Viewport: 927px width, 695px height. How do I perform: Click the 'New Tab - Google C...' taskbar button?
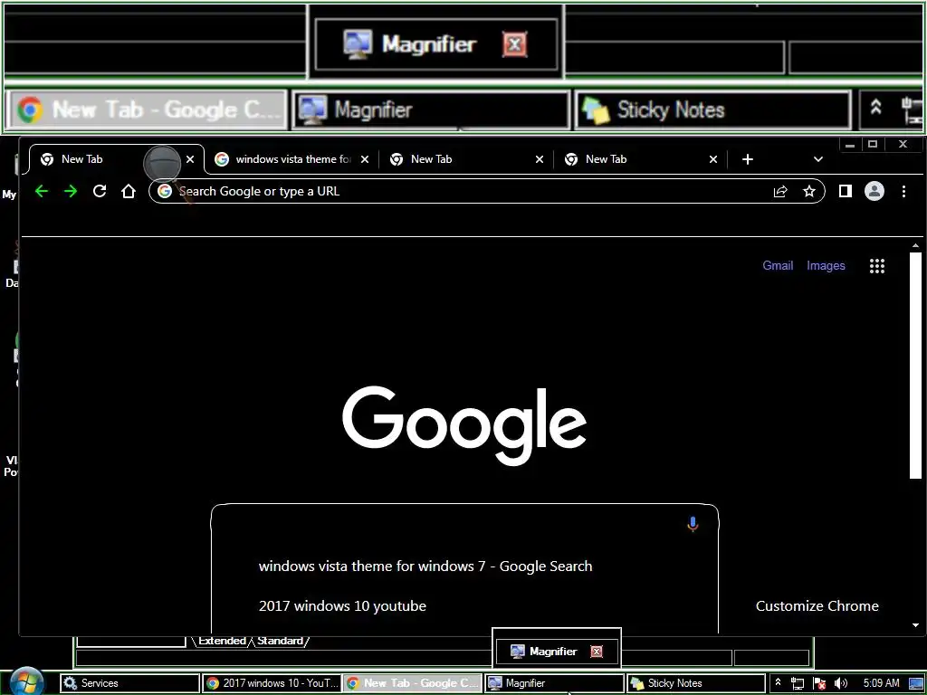tap(413, 683)
